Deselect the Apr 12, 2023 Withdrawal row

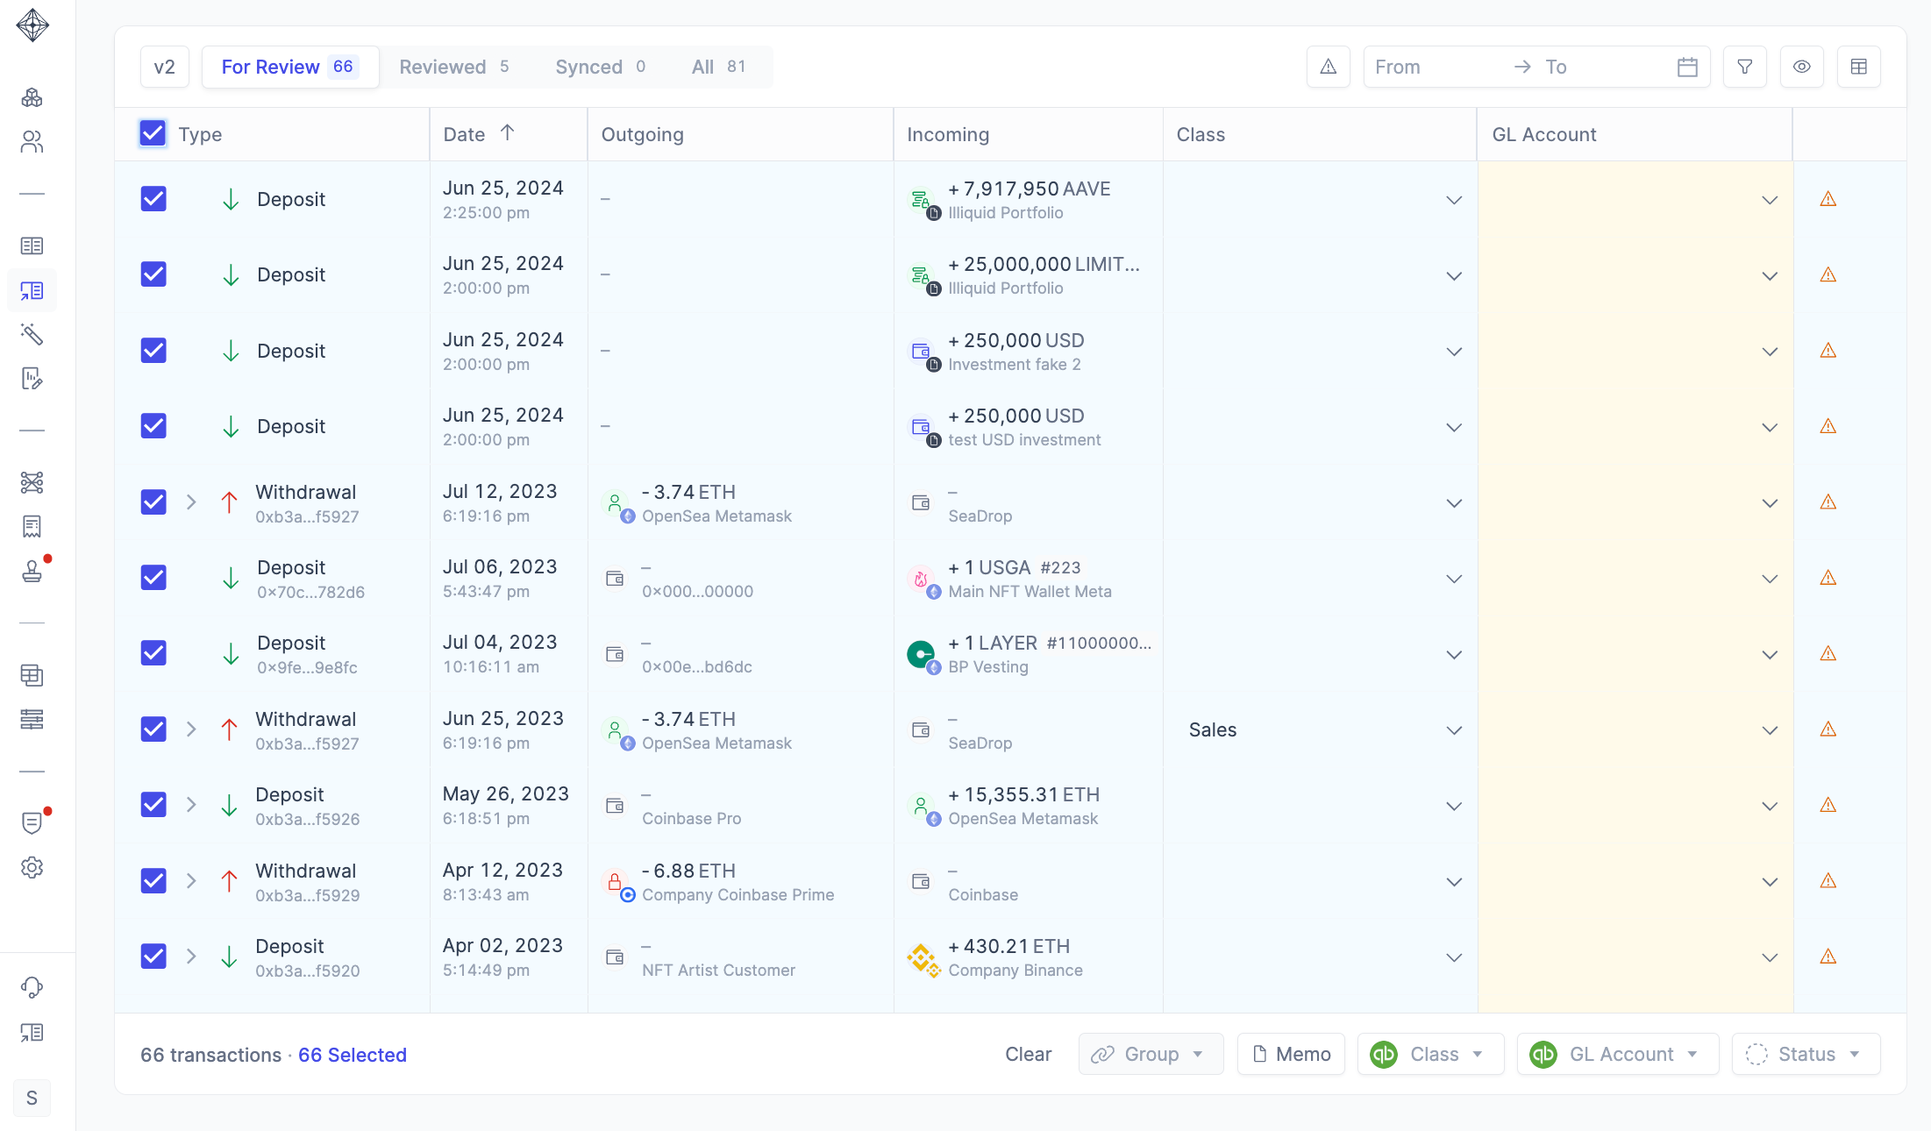(153, 880)
